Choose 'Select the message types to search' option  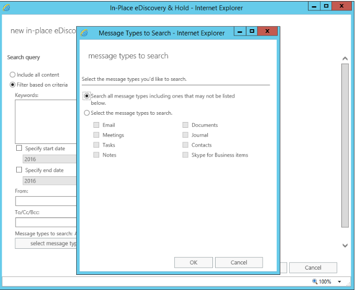click(87, 113)
